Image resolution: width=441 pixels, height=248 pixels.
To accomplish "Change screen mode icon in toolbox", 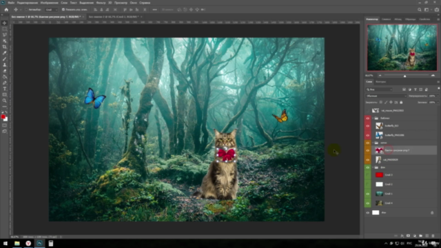I will 5,132.
